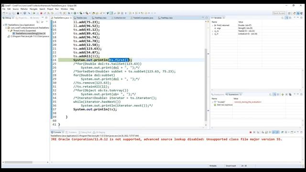Image resolution: width=306 pixels, height=172 pixels.
Task: Select the javaw.exe process entry
Action: (x=28, y=36)
